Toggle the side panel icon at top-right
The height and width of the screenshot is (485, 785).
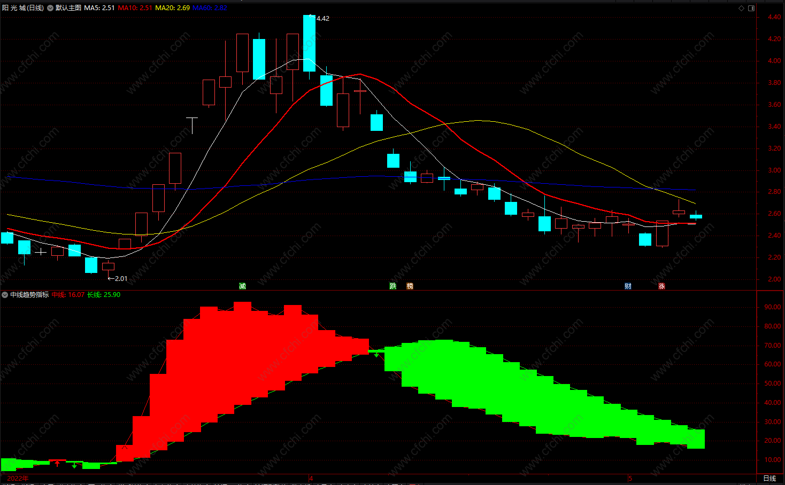751,8
